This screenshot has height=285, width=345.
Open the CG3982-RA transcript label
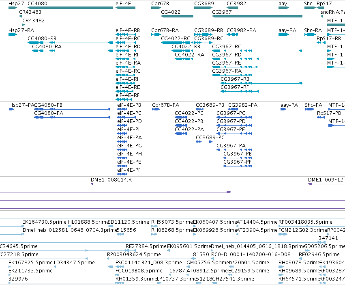pyautogui.click(x=241, y=30)
